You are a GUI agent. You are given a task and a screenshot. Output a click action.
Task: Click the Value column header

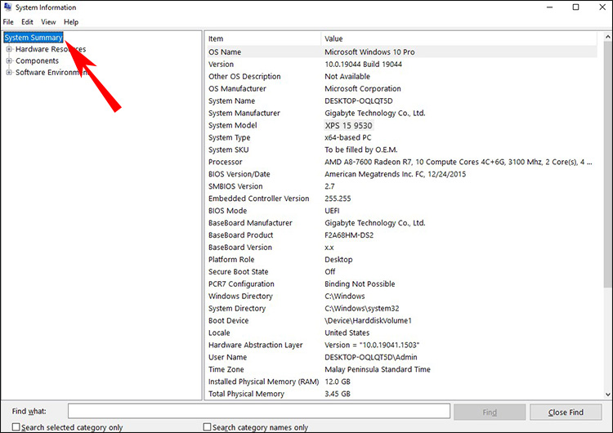click(x=459, y=38)
